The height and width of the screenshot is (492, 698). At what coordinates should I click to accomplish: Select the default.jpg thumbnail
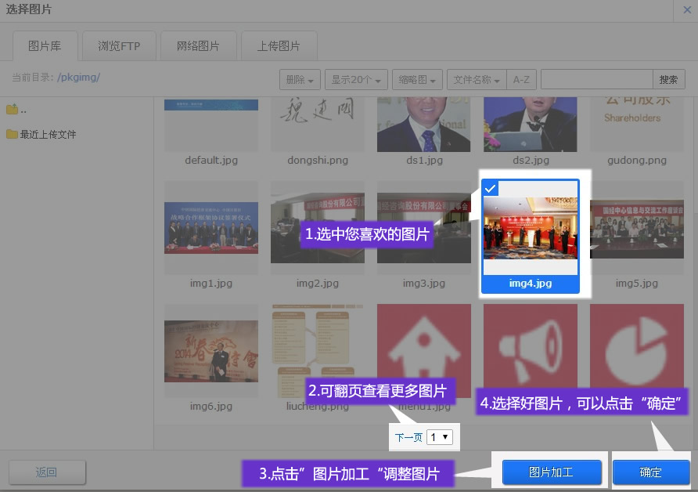[211, 125]
